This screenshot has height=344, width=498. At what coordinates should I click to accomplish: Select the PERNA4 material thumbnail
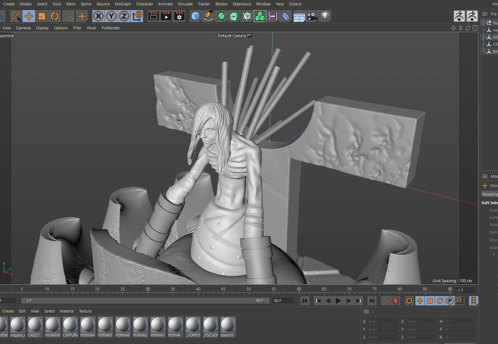[88, 327]
